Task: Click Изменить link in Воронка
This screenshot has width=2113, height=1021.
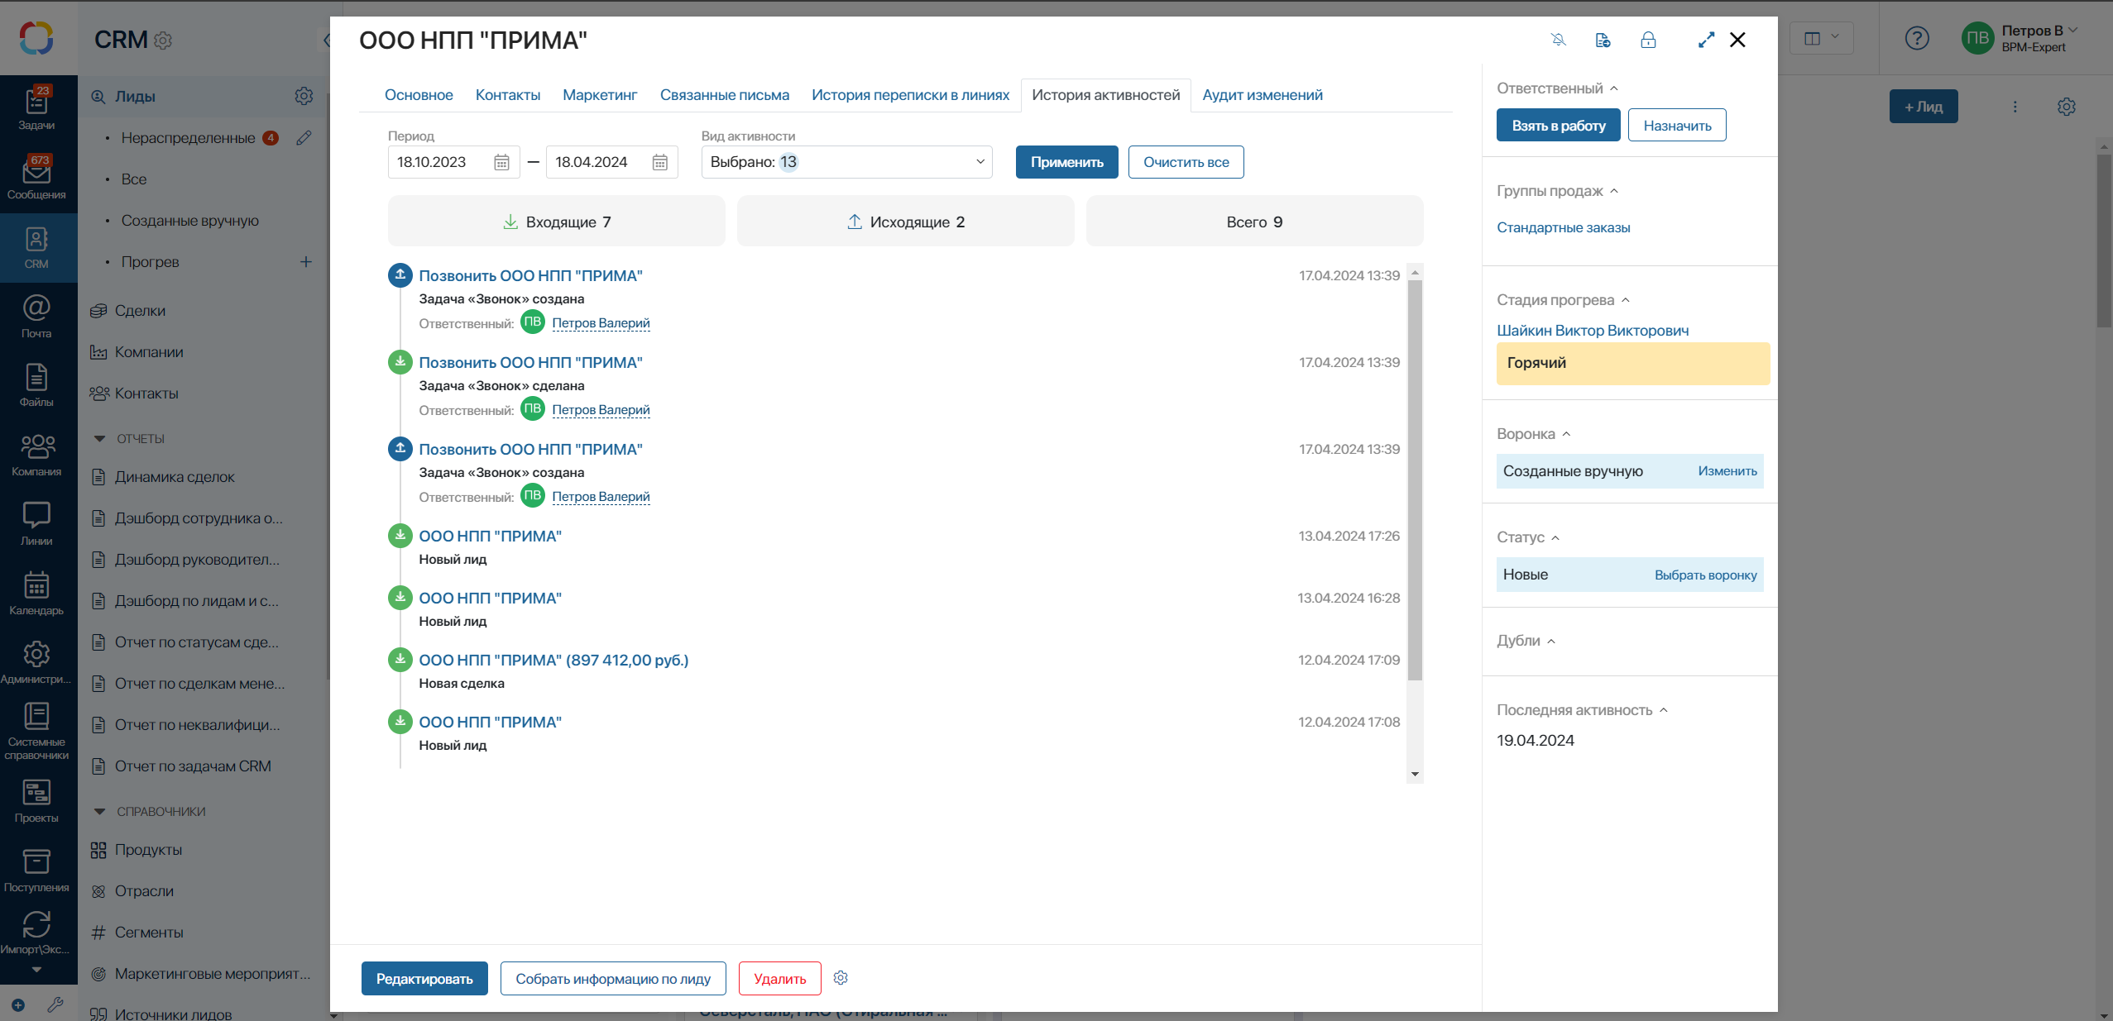Action: pyautogui.click(x=1727, y=471)
